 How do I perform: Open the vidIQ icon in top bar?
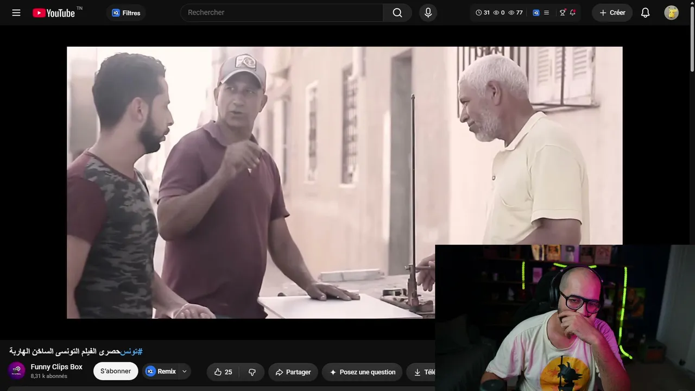tap(536, 12)
